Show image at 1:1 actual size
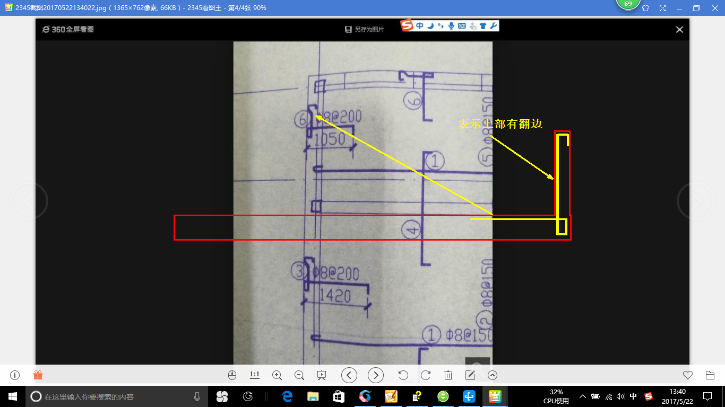Image resolution: width=725 pixels, height=407 pixels. [255, 375]
